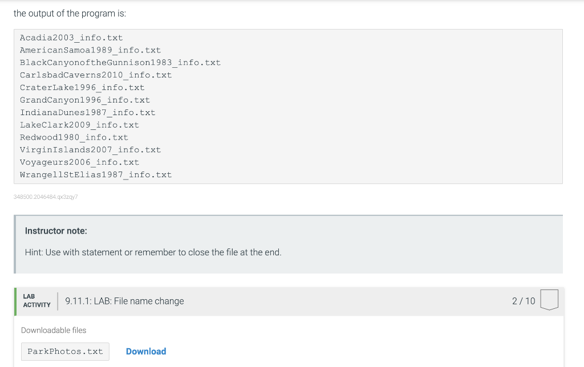
Task: Click the Acadia2003_info.txt output line
Action: pos(71,38)
